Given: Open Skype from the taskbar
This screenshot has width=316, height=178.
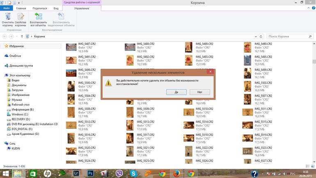Looking at the screenshot, I should pyautogui.click(x=133, y=173).
